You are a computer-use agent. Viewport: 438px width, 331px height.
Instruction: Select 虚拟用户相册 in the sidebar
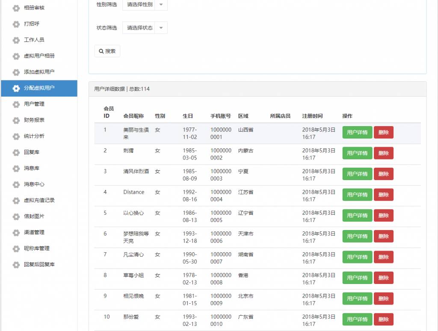[39, 56]
